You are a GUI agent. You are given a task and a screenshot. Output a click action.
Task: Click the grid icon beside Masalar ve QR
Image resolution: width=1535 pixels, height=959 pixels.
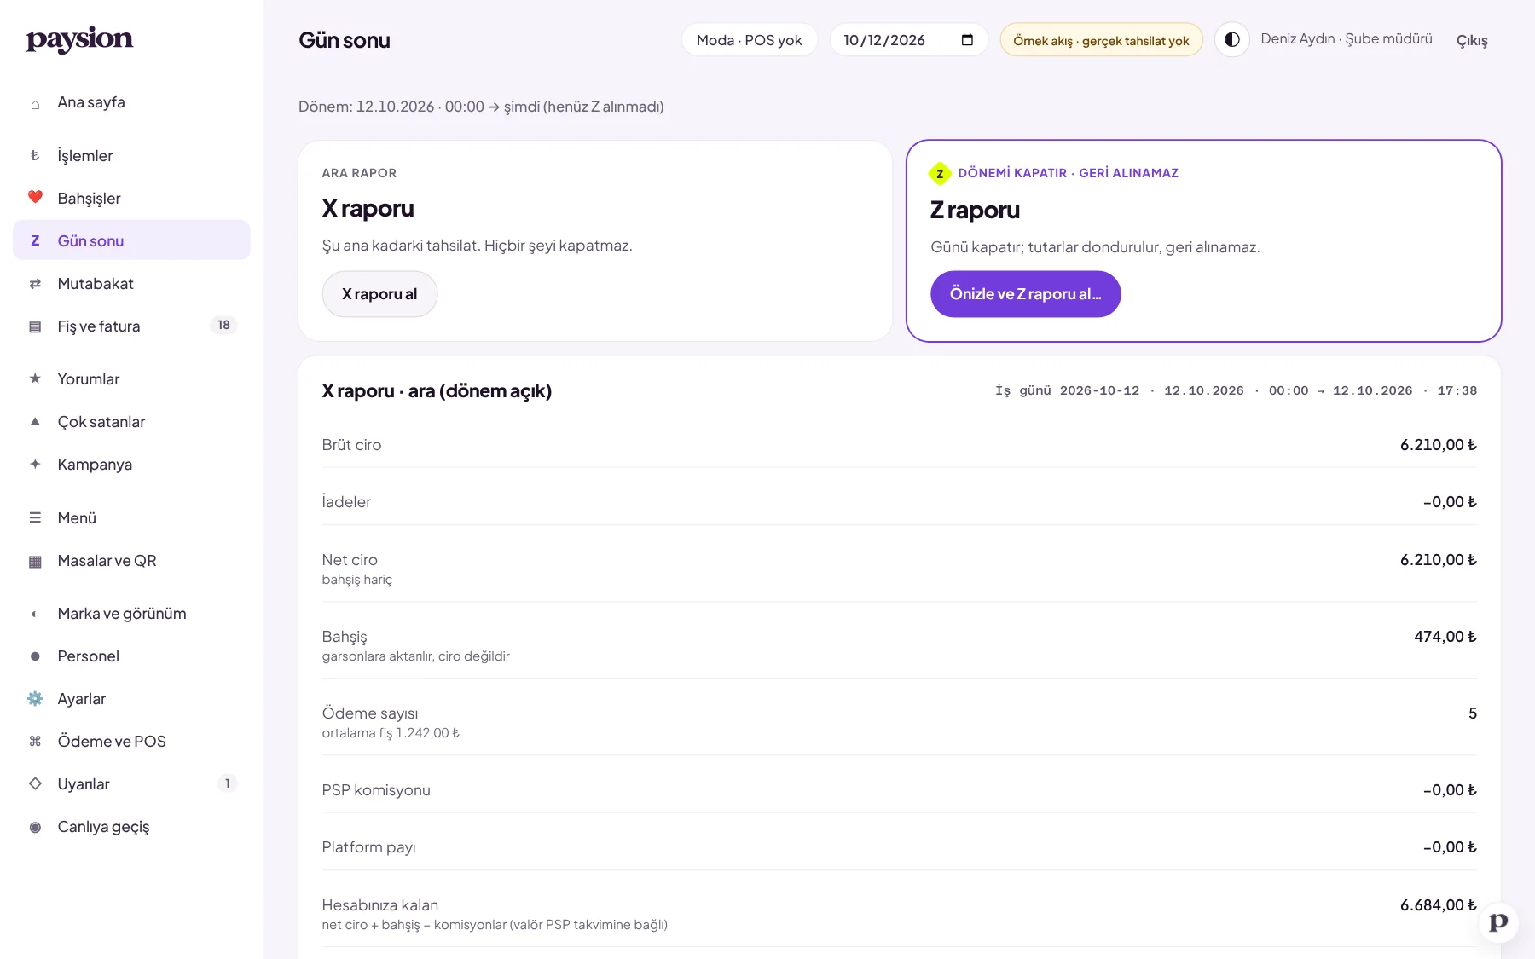35,561
